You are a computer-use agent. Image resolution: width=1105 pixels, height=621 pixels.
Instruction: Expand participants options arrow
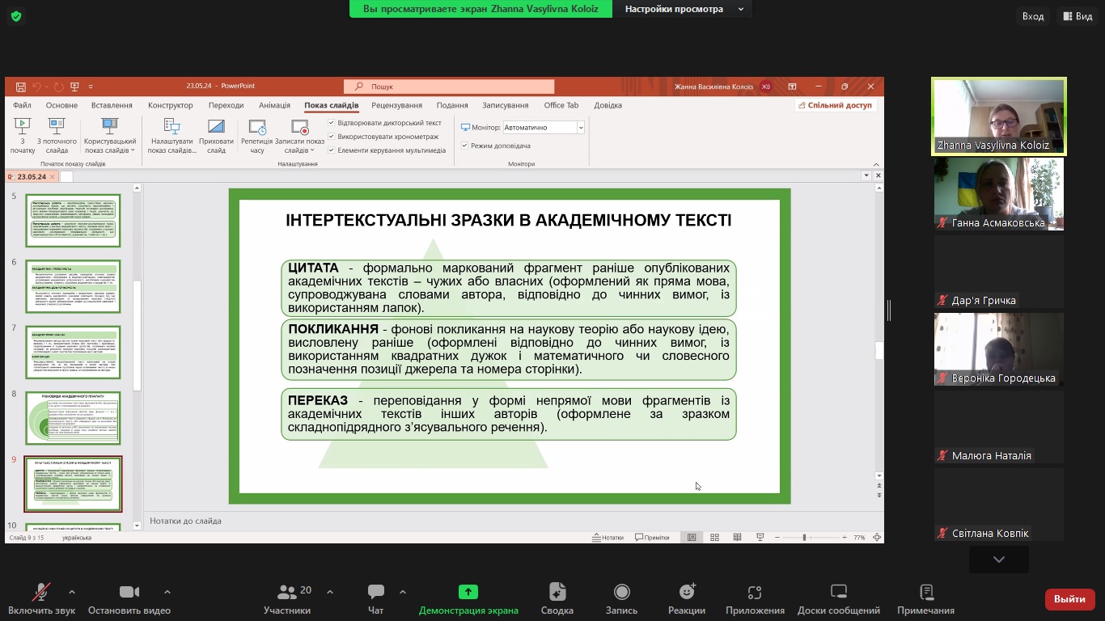click(329, 592)
